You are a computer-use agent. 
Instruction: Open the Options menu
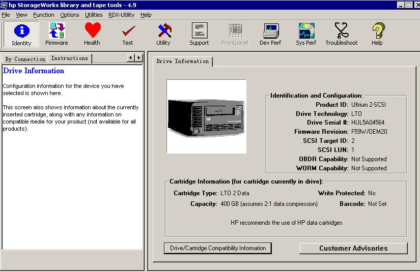[x=70, y=15]
